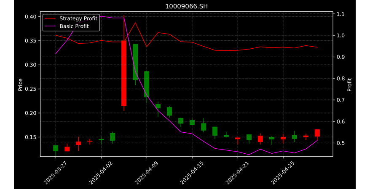Click the 1.0 profit tick label
This screenshot has width=370, height=189.
(340, 36)
